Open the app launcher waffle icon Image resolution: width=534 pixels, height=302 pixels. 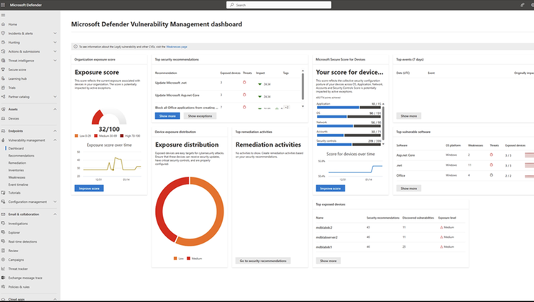[x=3, y=5]
